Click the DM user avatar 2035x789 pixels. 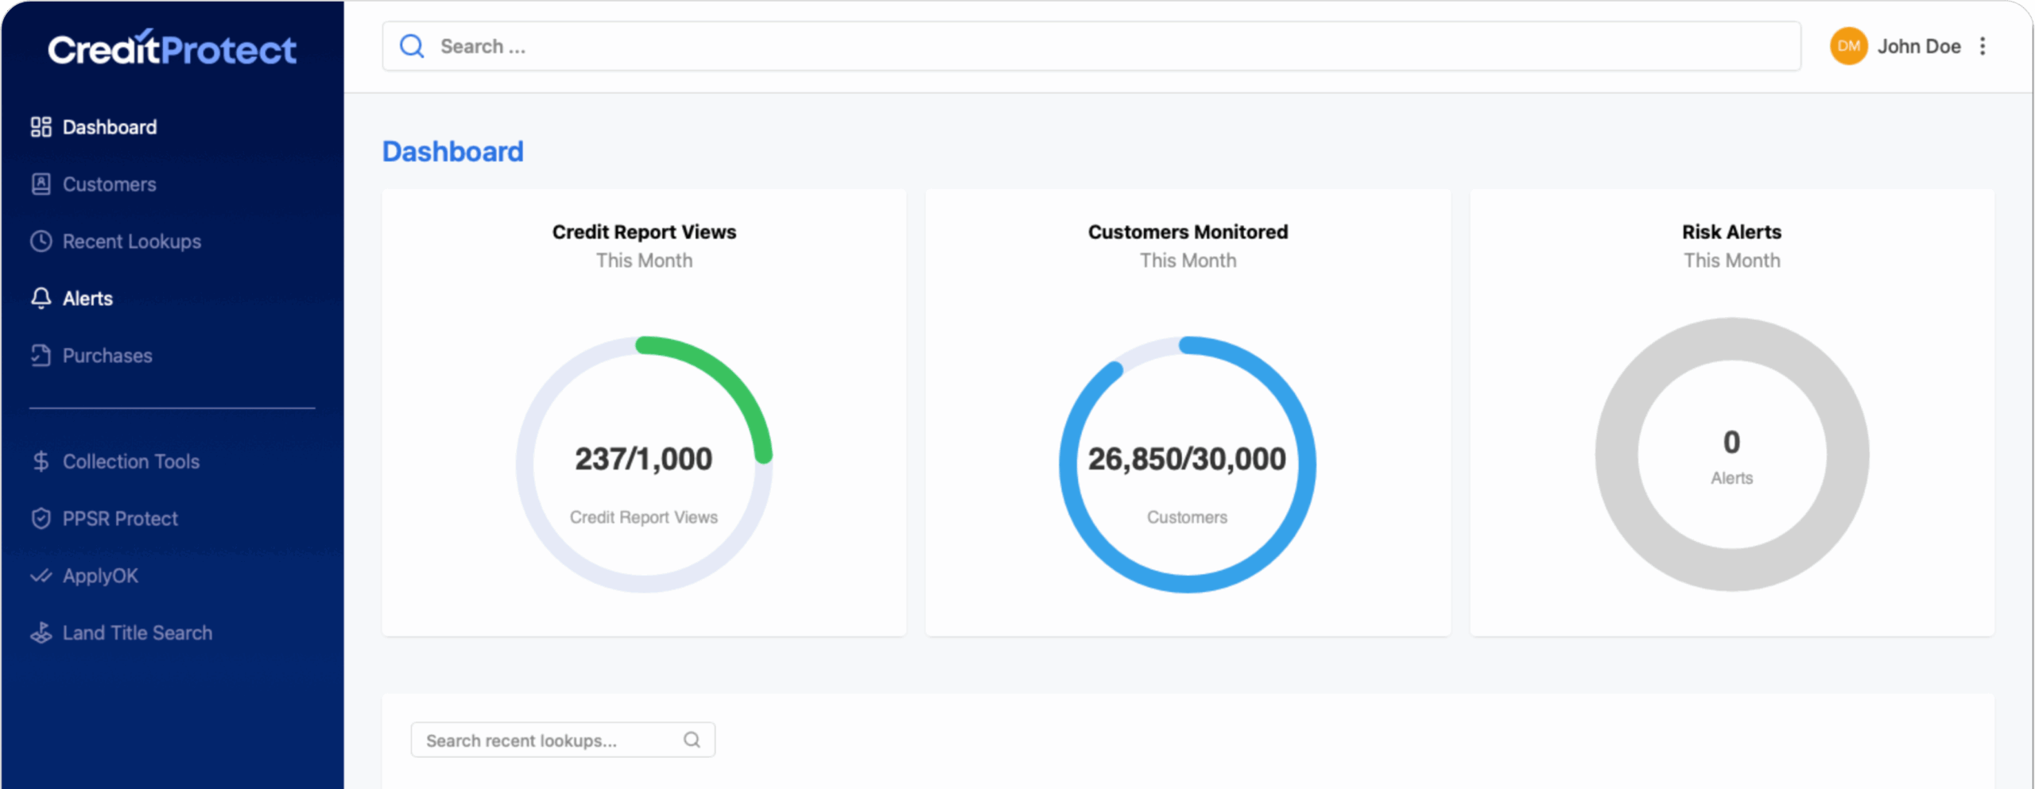coord(1848,47)
